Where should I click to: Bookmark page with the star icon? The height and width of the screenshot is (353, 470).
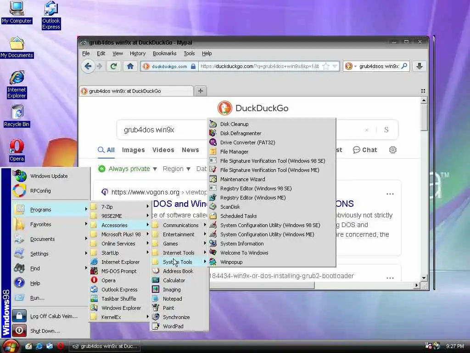tap(325, 66)
